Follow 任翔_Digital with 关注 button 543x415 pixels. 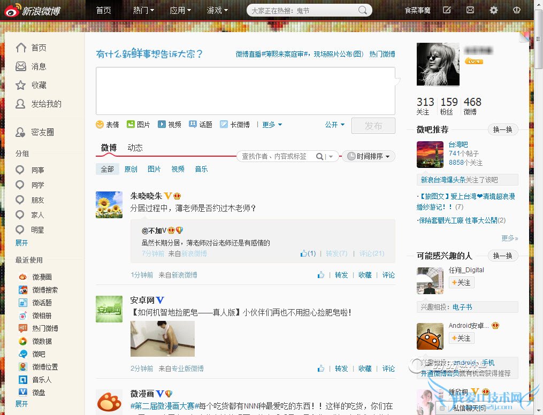[x=461, y=282]
